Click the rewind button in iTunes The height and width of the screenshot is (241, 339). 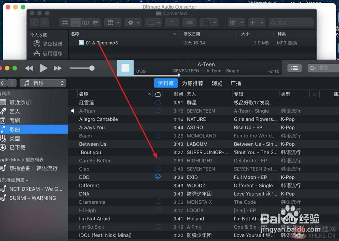[x=29, y=68]
